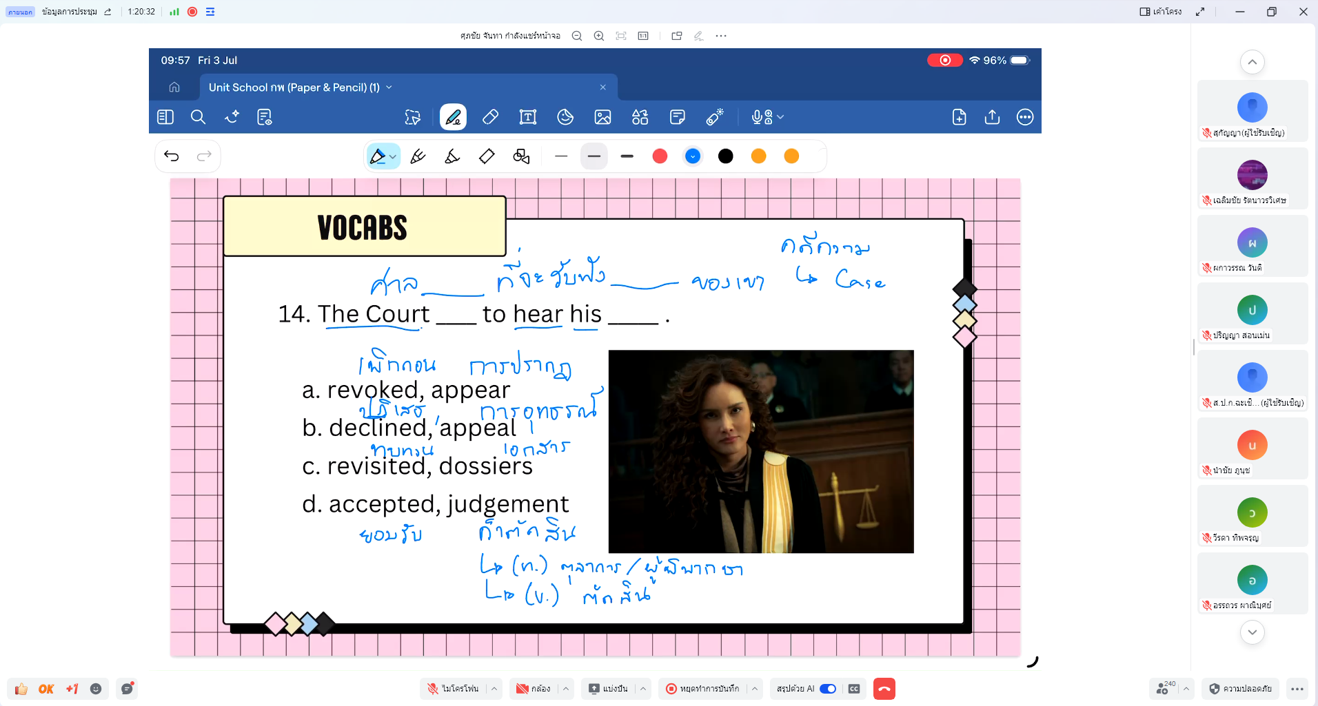1318x706 pixels.
Task: Open more sharing options ellipsis
Action: [x=721, y=36]
